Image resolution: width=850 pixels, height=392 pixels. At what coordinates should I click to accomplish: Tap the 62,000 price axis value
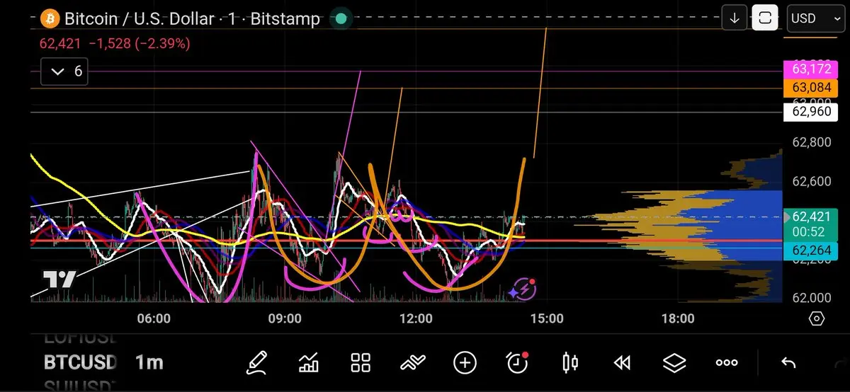tap(811, 299)
